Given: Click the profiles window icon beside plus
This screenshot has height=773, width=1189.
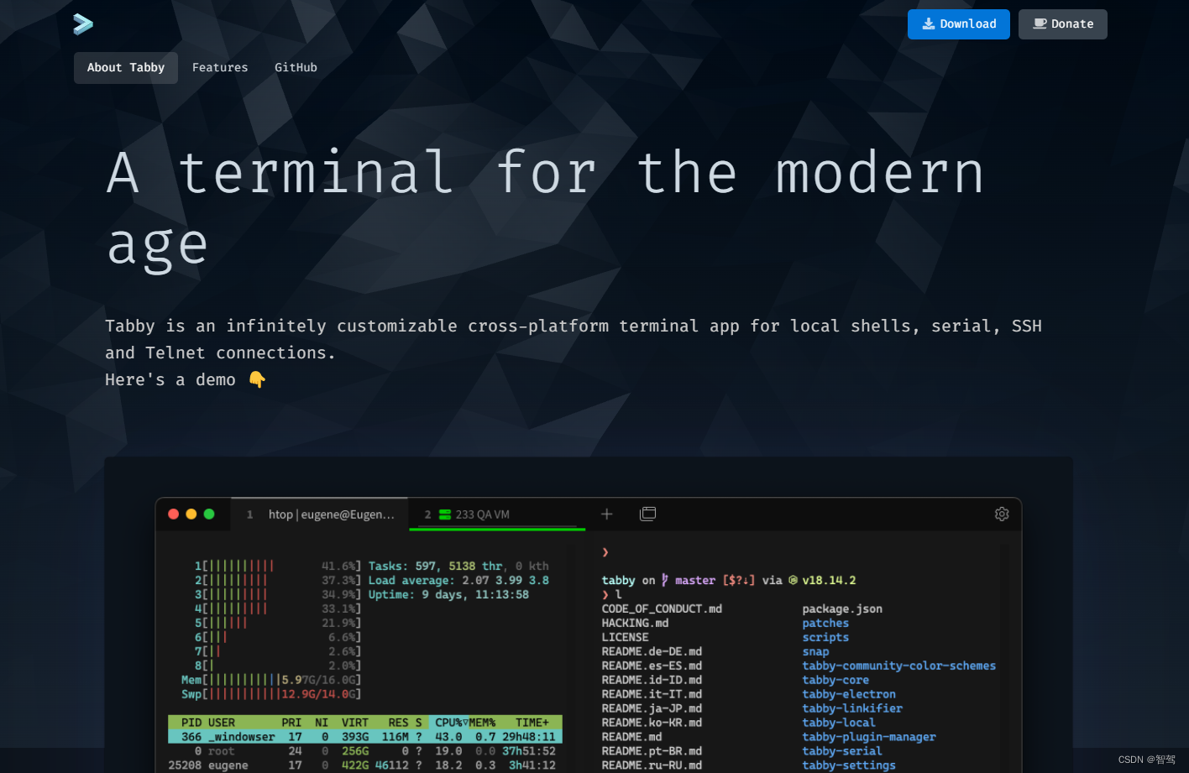Looking at the screenshot, I should point(648,514).
